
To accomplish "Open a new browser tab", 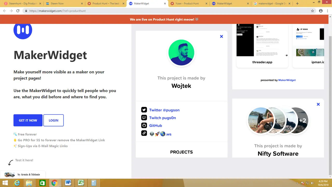I will [x=297, y=4].
